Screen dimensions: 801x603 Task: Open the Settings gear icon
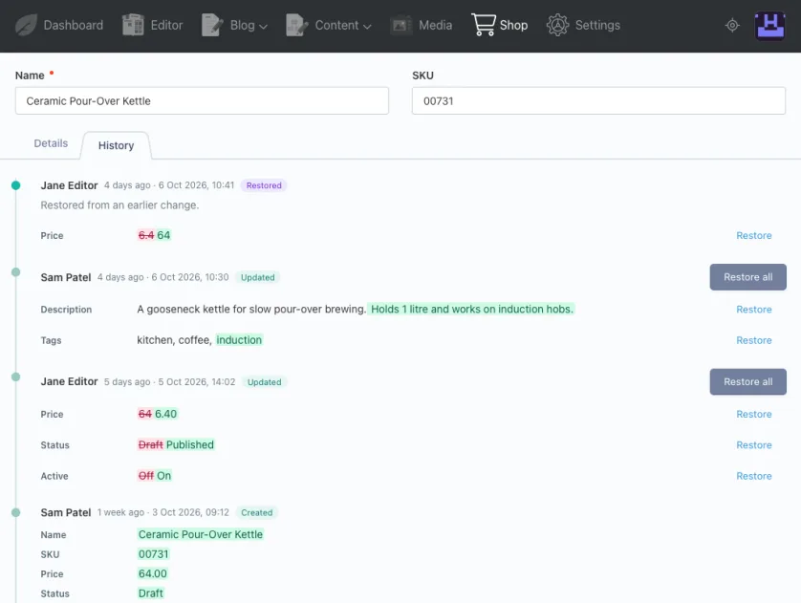tap(557, 25)
